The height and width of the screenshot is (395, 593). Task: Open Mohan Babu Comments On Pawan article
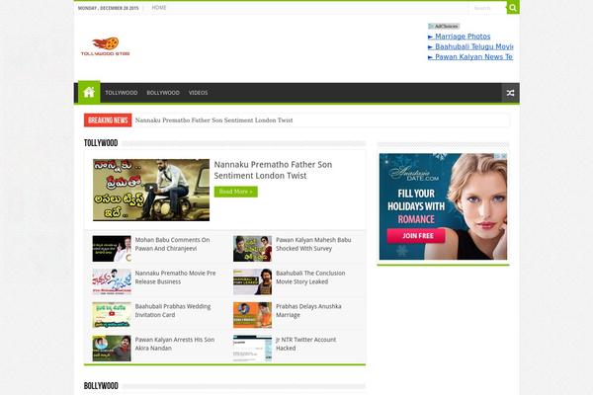(x=172, y=244)
